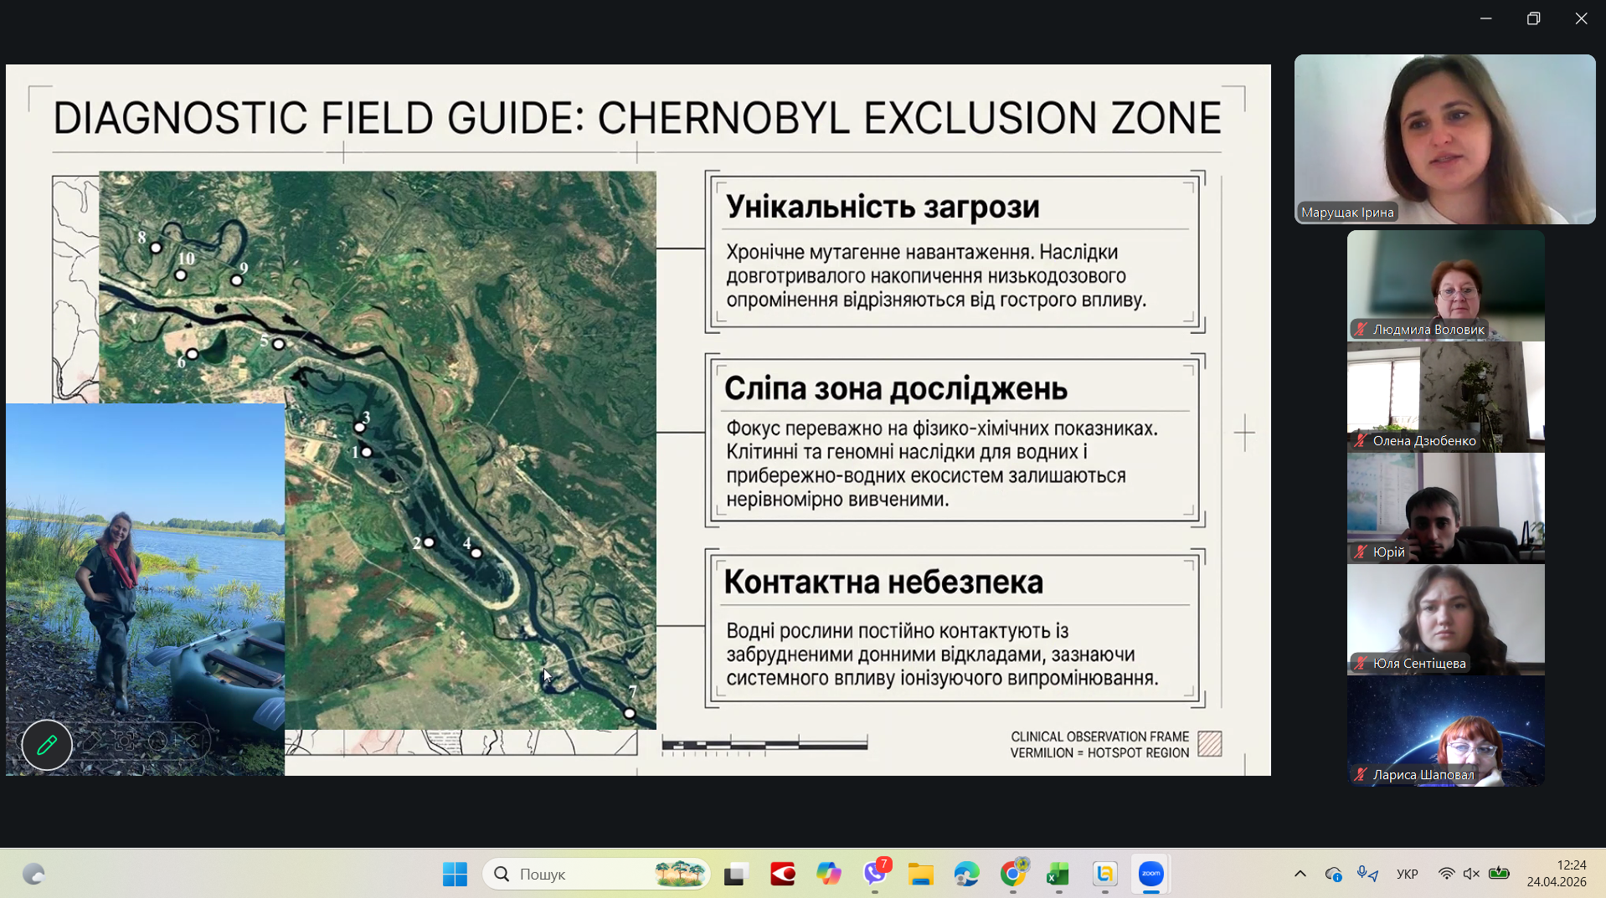Open File Explorer from the taskbar

921,874
